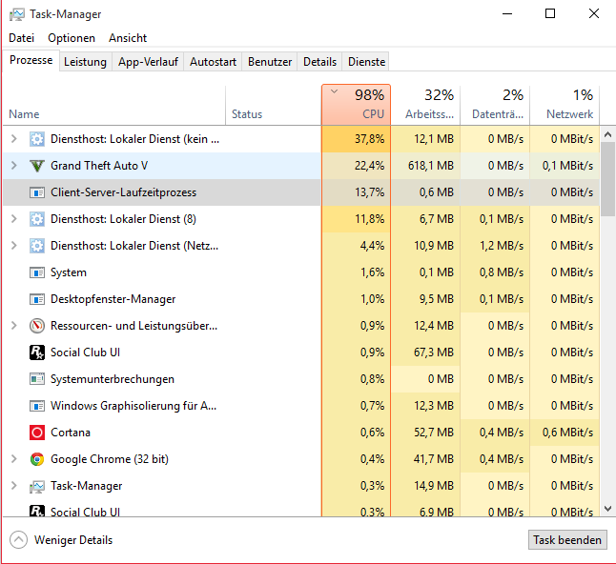
Task: Click the Windows Graphisolierung für A… icon
Action: [x=37, y=406]
